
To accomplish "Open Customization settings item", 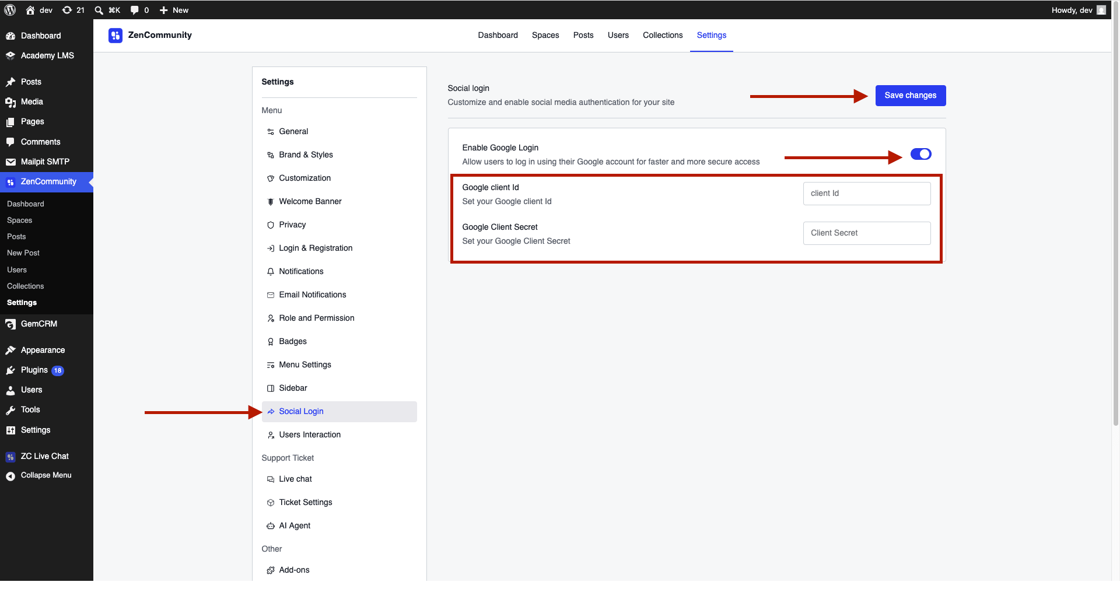I will (339, 178).
